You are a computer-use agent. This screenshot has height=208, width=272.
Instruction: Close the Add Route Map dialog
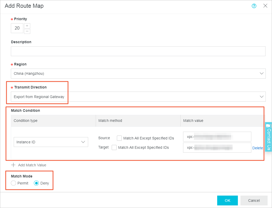(265, 6)
